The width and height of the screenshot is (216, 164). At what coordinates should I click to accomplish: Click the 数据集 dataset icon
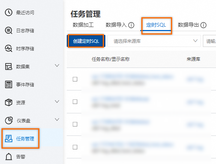pos(9,66)
